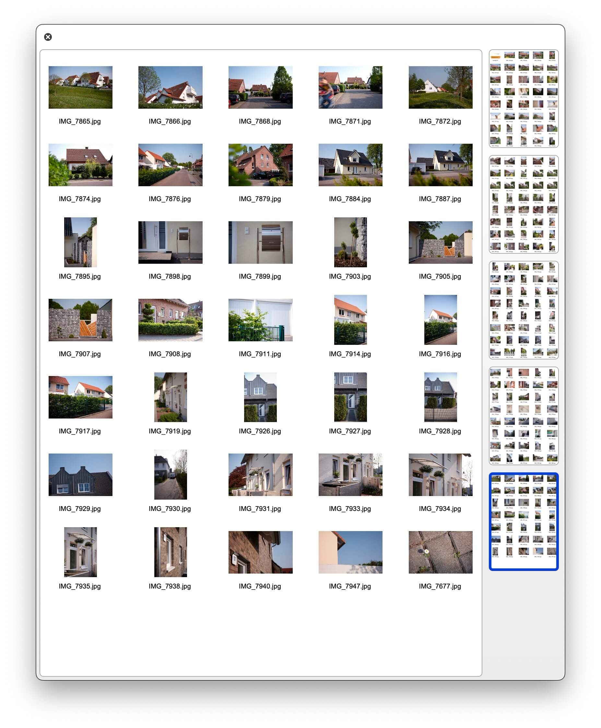Click the IMG_7927.jpg entrance photo
Viewport: 601px width, 728px height.
click(350, 397)
